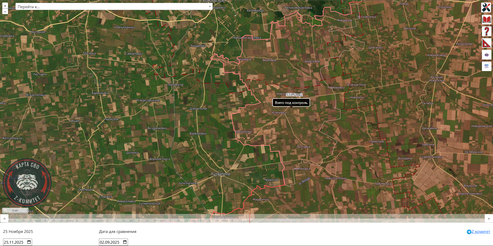Screen dimensions: 493x246
Task: Select the 'май' marker on the timeline
Action: [x=38, y=221]
